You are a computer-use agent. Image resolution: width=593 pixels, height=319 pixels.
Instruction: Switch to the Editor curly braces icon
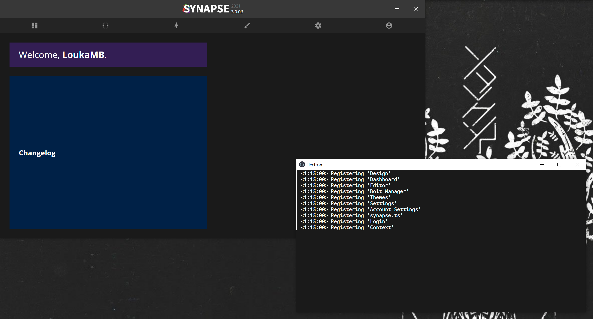point(105,26)
